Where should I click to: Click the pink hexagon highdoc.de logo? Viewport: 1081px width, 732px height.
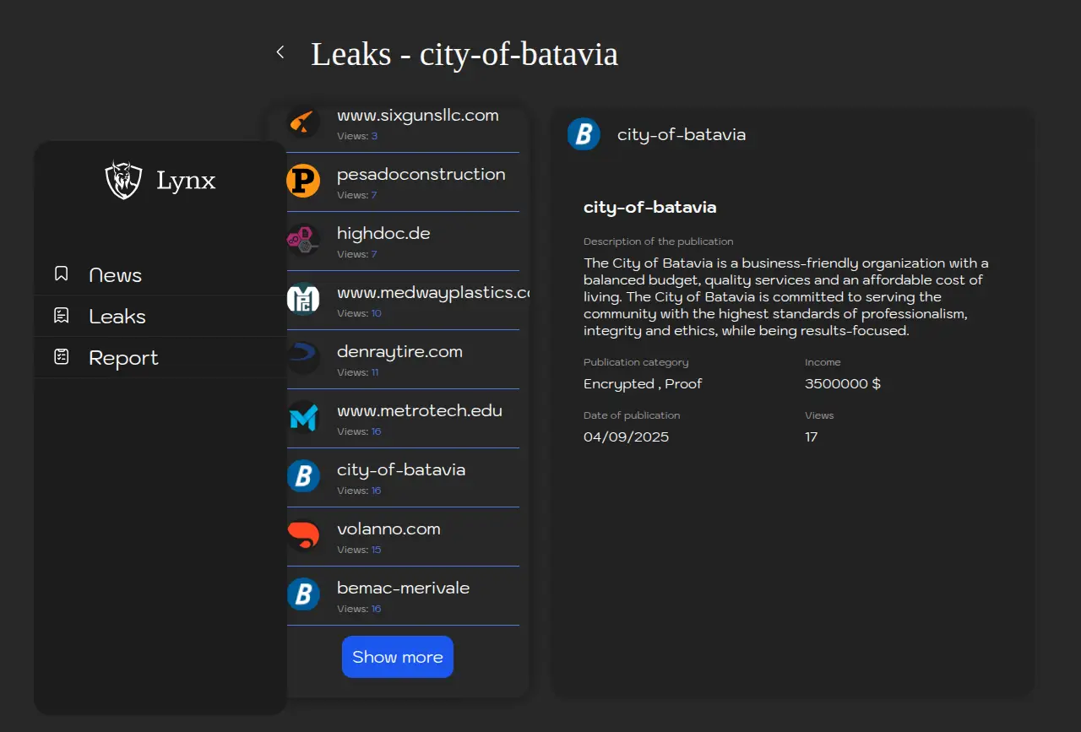303,241
